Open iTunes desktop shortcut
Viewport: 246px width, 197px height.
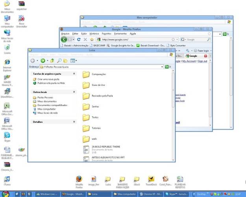pyautogui.click(x=7, y=181)
